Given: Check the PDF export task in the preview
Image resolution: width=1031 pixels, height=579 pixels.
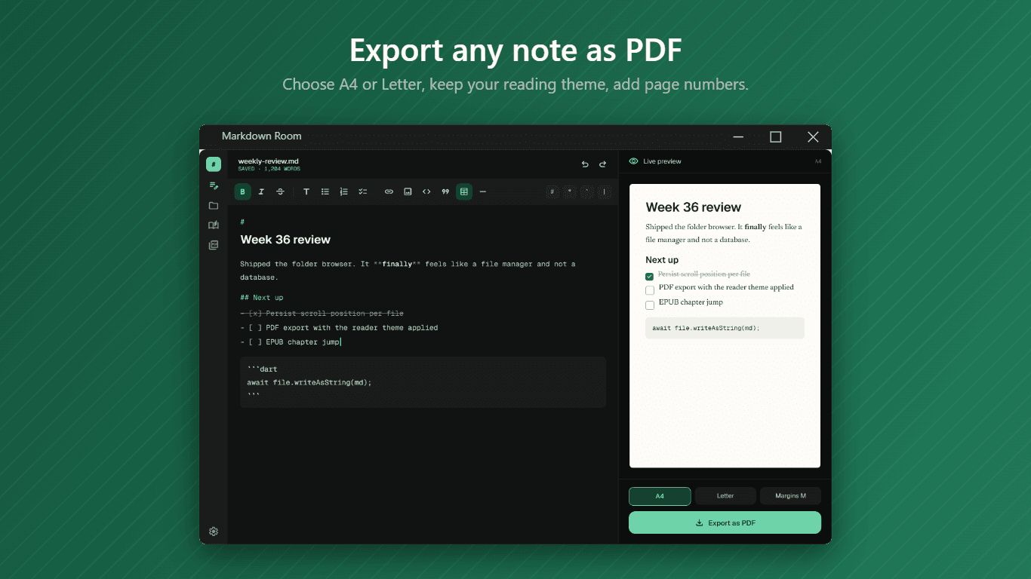Looking at the screenshot, I should point(650,290).
